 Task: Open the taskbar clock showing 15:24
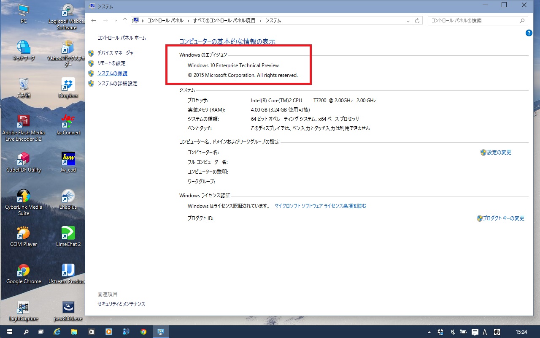tap(521, 332)
